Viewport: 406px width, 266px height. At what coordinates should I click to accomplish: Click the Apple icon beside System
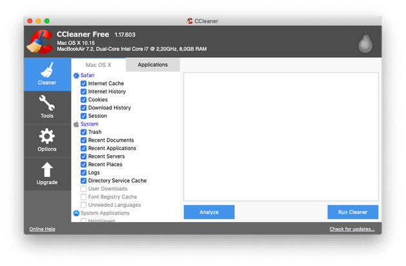tap(76, 124)
